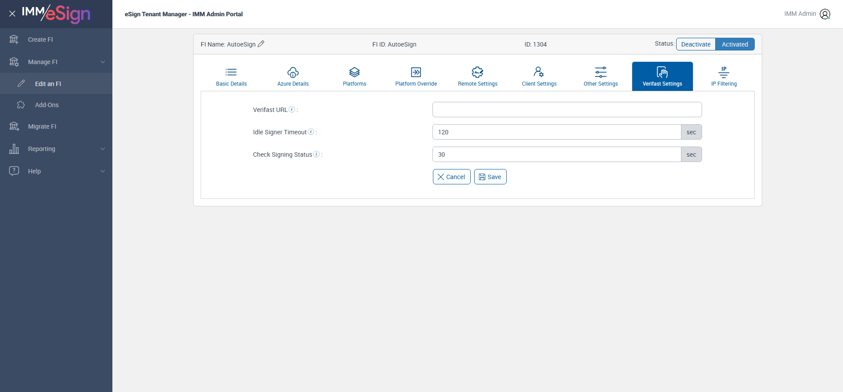
Task: Go to the Client Settings tab
Action: click(x=539, y=76)
